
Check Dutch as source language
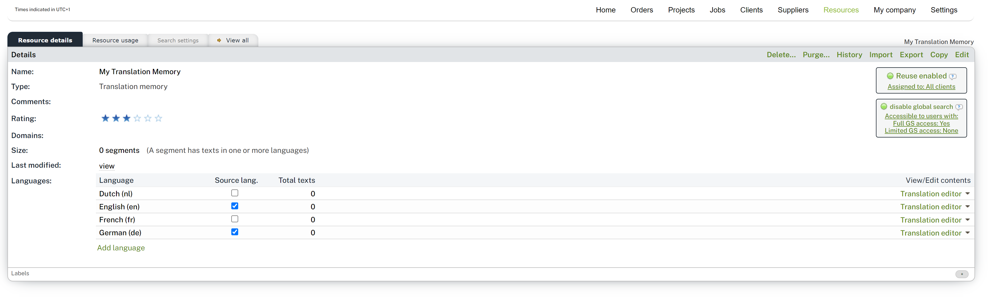tap(235, 193)
